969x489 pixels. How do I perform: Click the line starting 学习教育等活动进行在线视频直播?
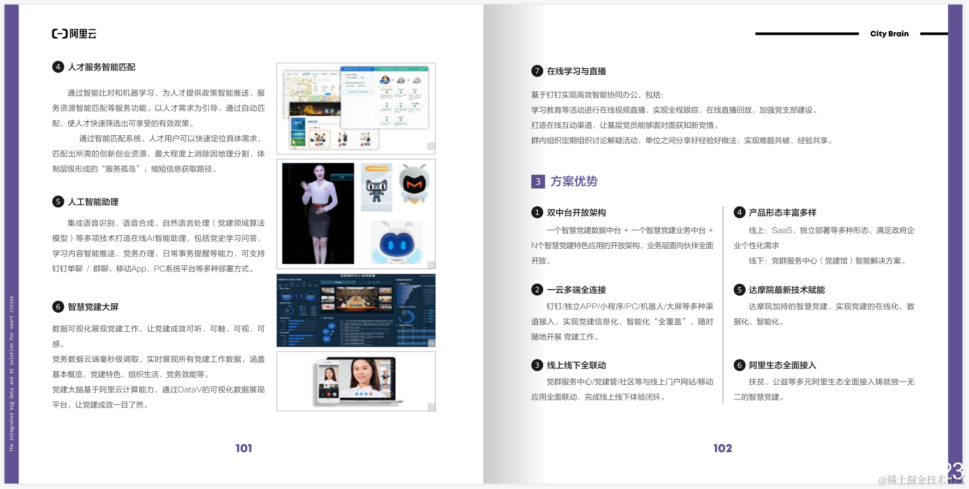tap(675, 110)
